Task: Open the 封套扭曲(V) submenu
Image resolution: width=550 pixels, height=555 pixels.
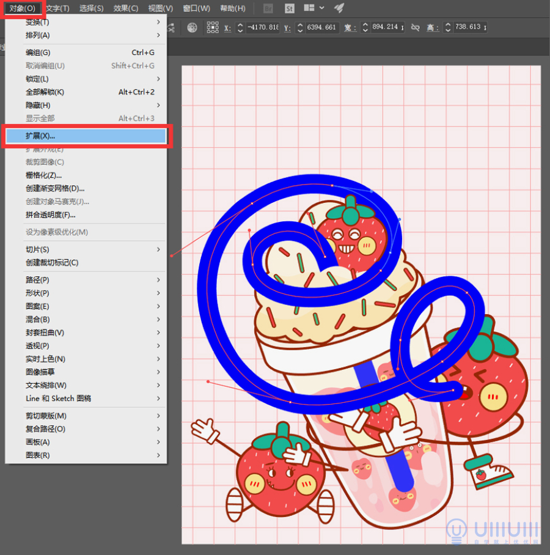Action: (x=86, y=333)
